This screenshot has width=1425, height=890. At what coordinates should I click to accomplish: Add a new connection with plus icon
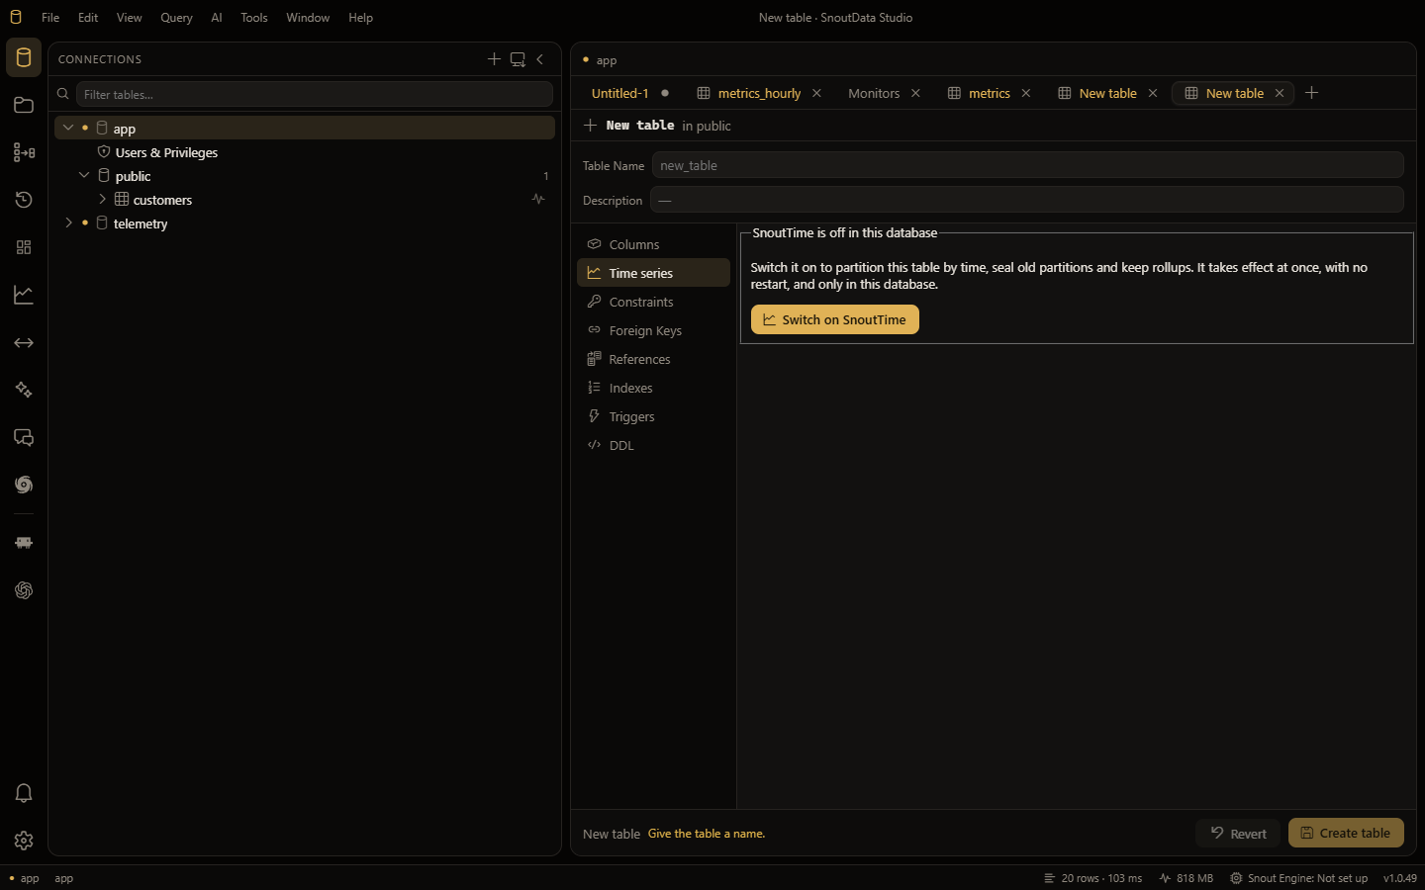[x=494, y=59]
